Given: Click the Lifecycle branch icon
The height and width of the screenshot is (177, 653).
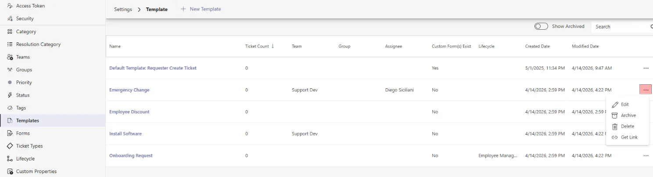Looking at the screenshot, I should pyautogui.click(x=10, y=159).
